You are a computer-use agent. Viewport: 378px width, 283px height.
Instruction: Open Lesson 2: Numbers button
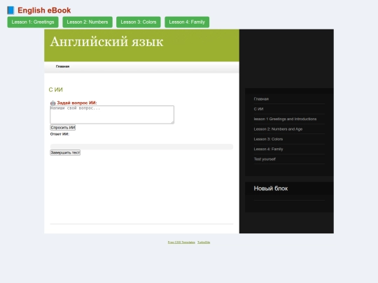pyautogui.click(x=87, y=22)
